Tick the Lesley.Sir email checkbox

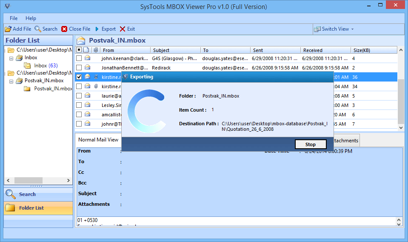pyautogui.click(x=79, y=105)
